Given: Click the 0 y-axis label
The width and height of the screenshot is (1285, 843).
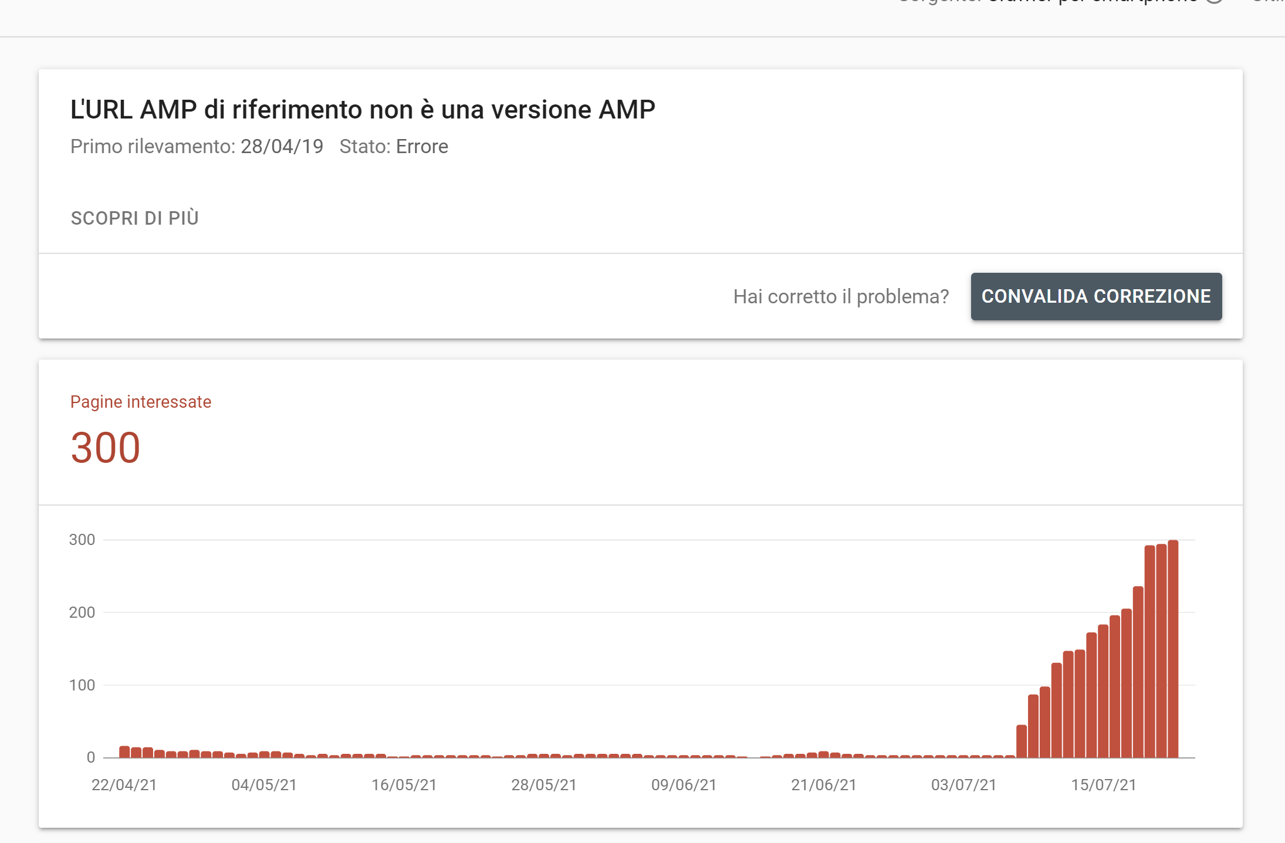Looking at the screenshot, I should pos(91,757).
